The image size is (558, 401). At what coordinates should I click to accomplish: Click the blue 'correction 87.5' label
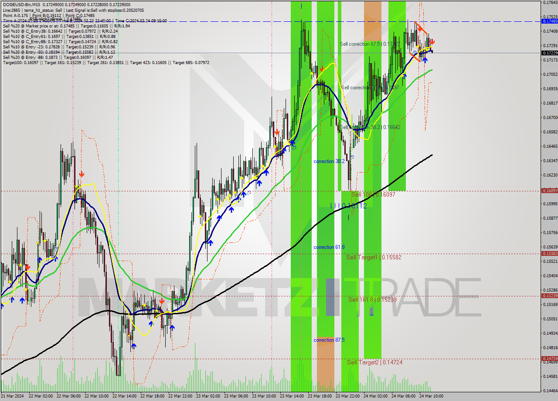[x=329, y=340]
